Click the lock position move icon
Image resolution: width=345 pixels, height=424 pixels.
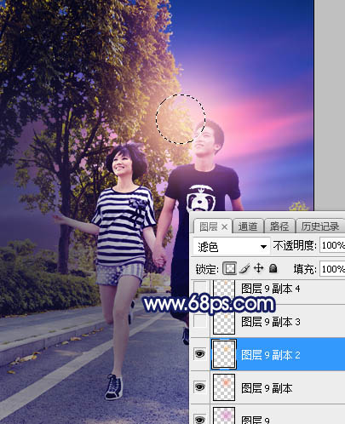click(258, 268)
